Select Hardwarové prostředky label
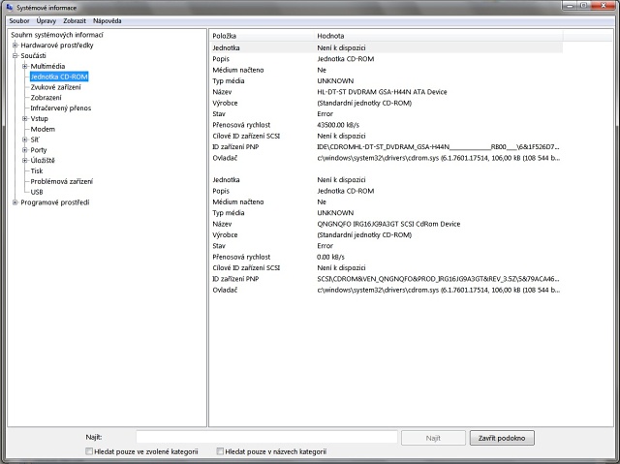The width and height of the screenshot is (620, 464). coord(57,46)
